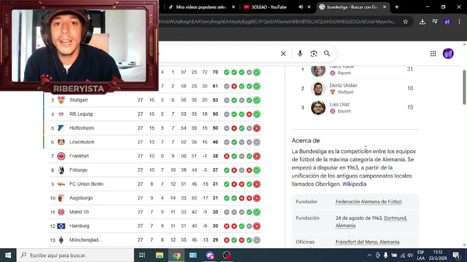Click Mönchengladbach's latest match draw icon
Screen dimensions: 467x262
[257, 240]
